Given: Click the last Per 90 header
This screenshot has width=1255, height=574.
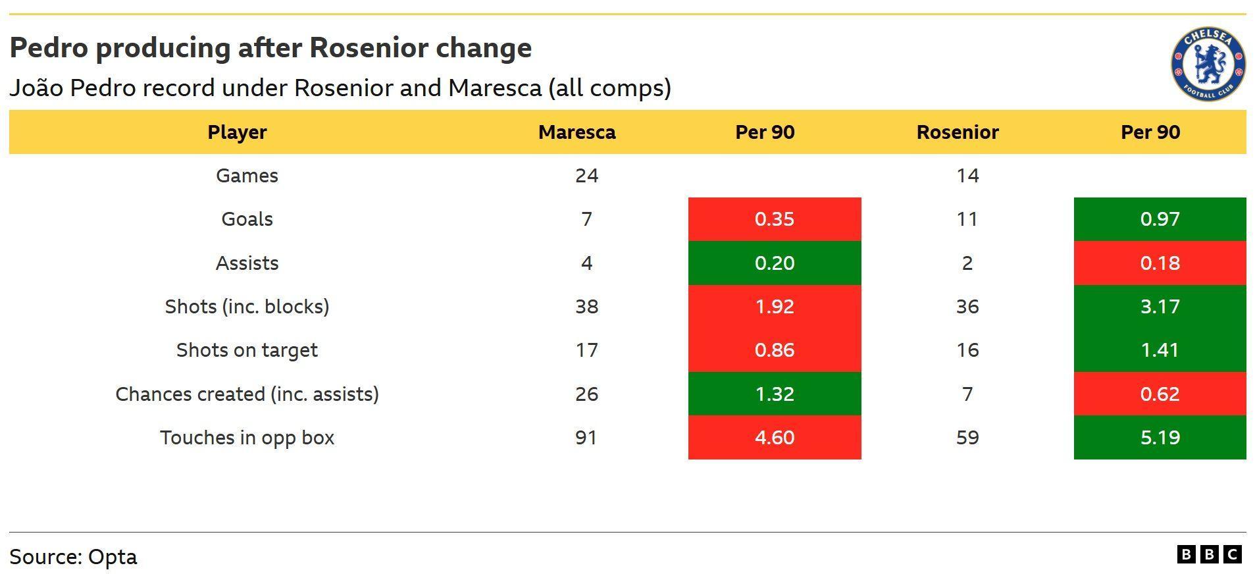Looking at the screenshot, I should tap(1150, 132).
